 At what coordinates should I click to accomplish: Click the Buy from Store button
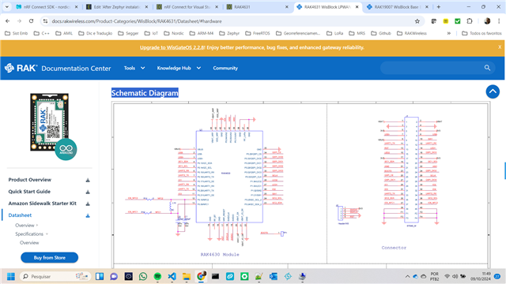pos(49,258)
